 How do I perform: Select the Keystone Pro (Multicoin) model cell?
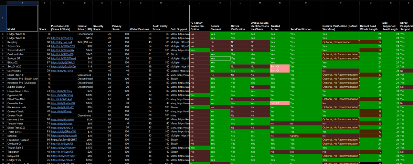22,83
